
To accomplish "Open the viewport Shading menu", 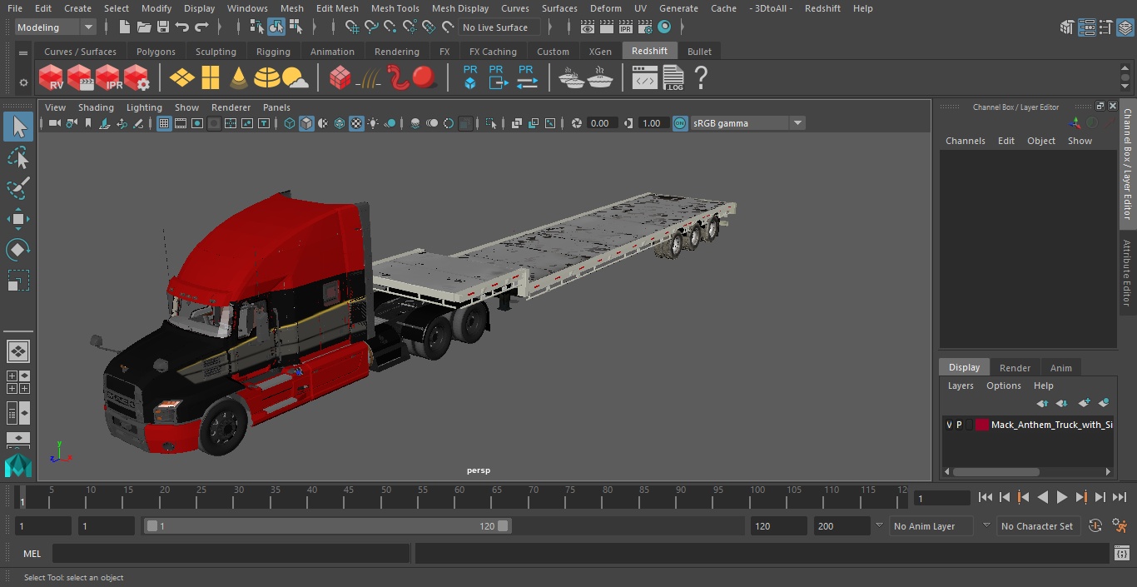I will coord(96,107).
